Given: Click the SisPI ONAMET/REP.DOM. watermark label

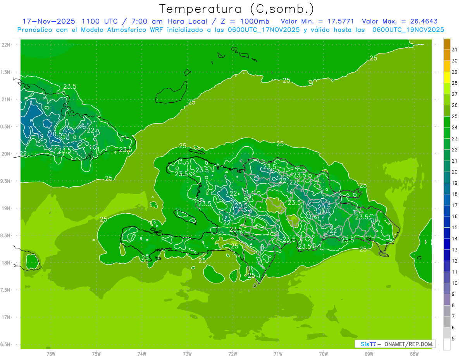Looking at the screenshot, I should tap(395, 344).
